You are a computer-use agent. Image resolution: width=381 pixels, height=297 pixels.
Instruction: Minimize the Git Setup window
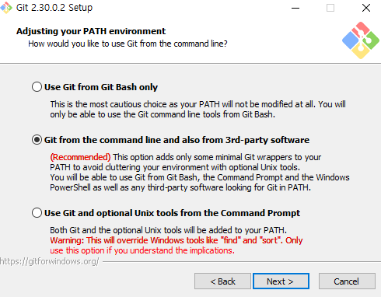click(x=295, y=8)
